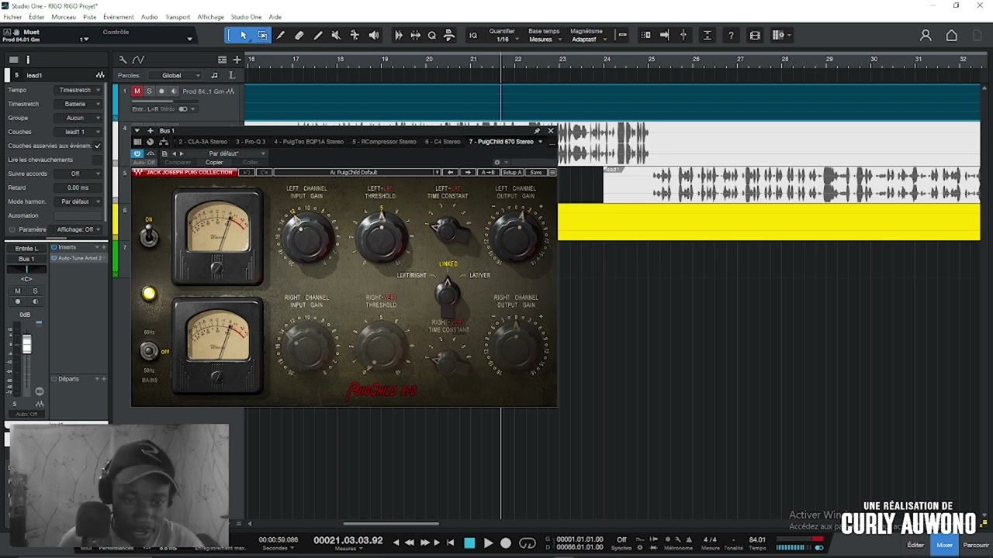Select the Split tool
The height and width of the screenshot is (558, 993).
[x=281, y=35]
